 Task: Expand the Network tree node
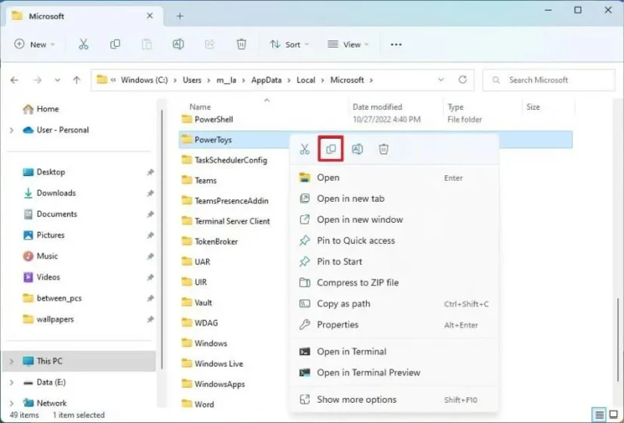pos(12,403)
